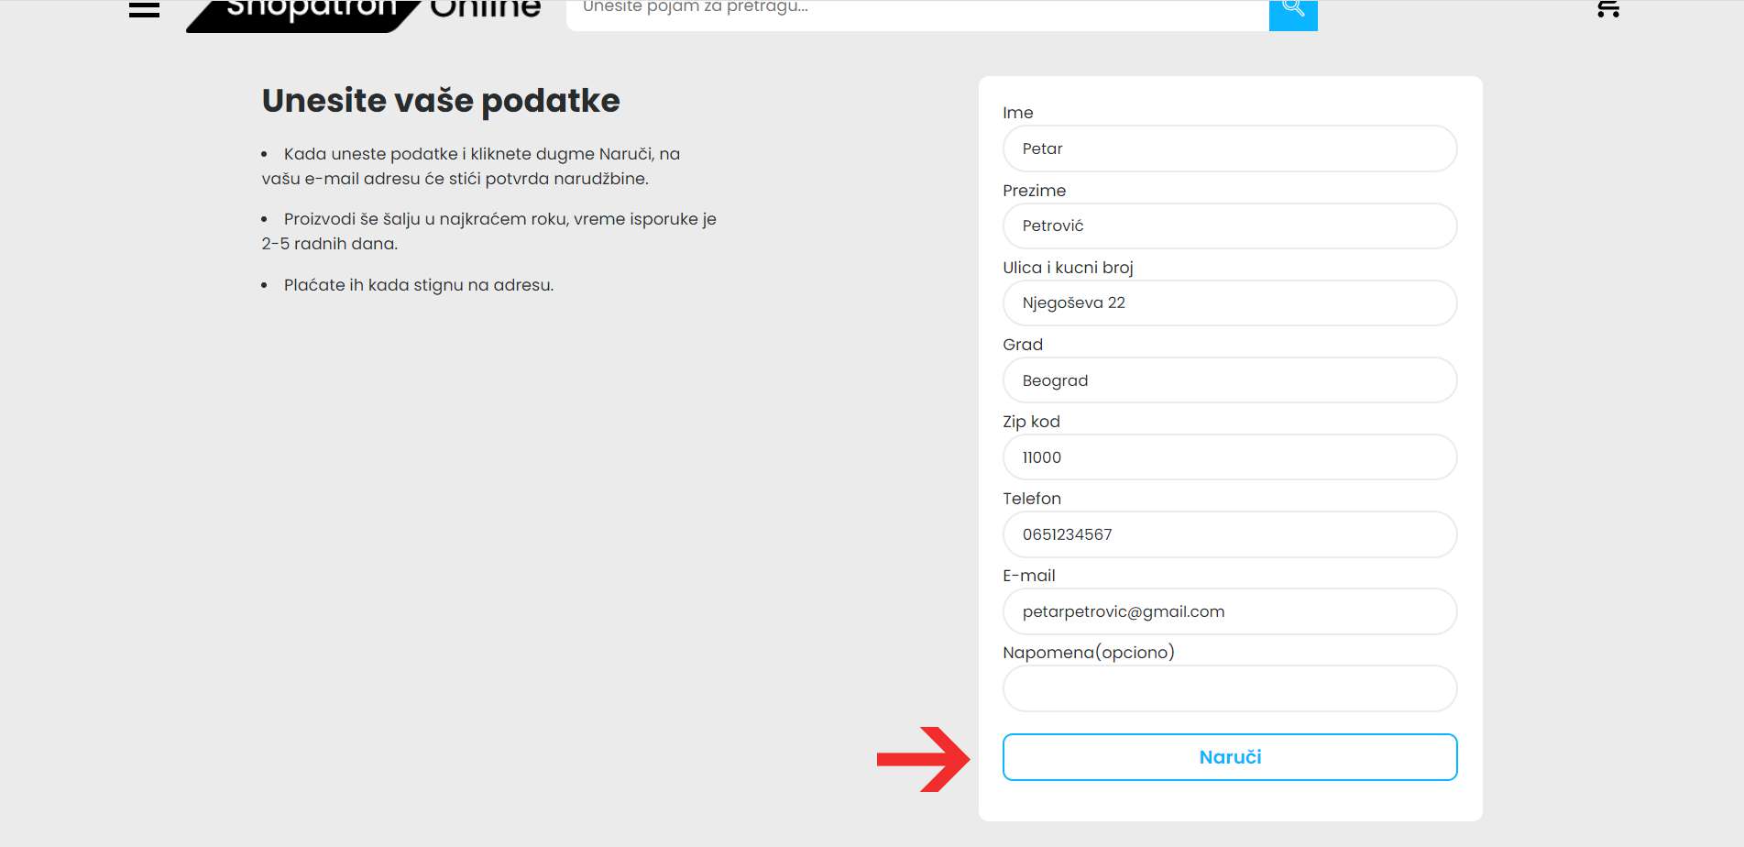Click the Telefon field label
Screen dimensions: 1744x847
(x=1031, y=499)
